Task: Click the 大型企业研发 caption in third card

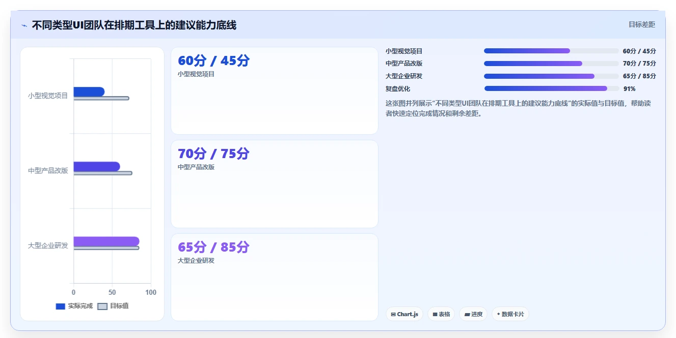Action: pos(196,260)
